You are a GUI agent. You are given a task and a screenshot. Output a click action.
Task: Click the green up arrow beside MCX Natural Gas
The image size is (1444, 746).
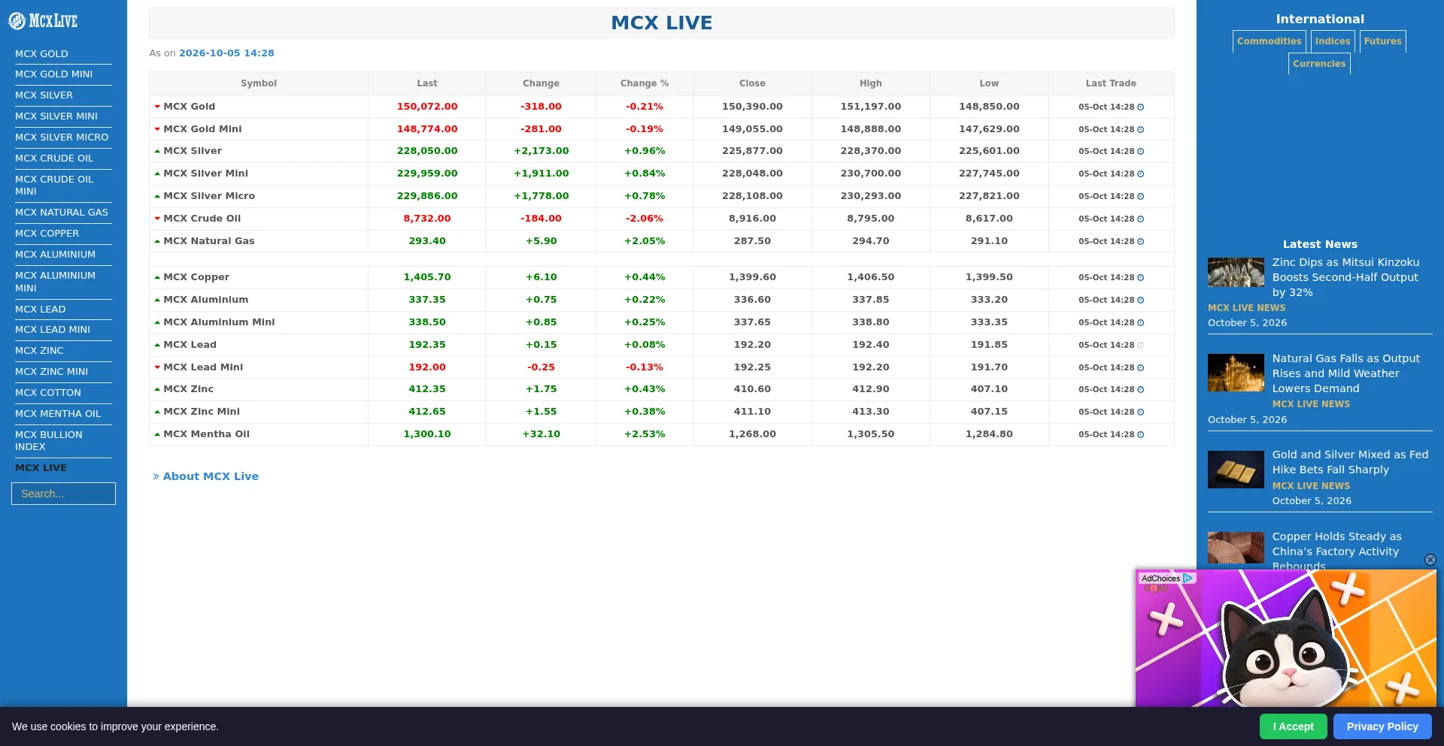click(157, 241)
